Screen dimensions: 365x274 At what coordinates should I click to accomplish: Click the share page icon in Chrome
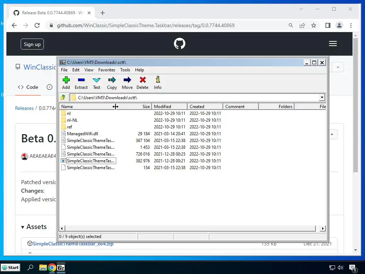click(x=302, y=25)
